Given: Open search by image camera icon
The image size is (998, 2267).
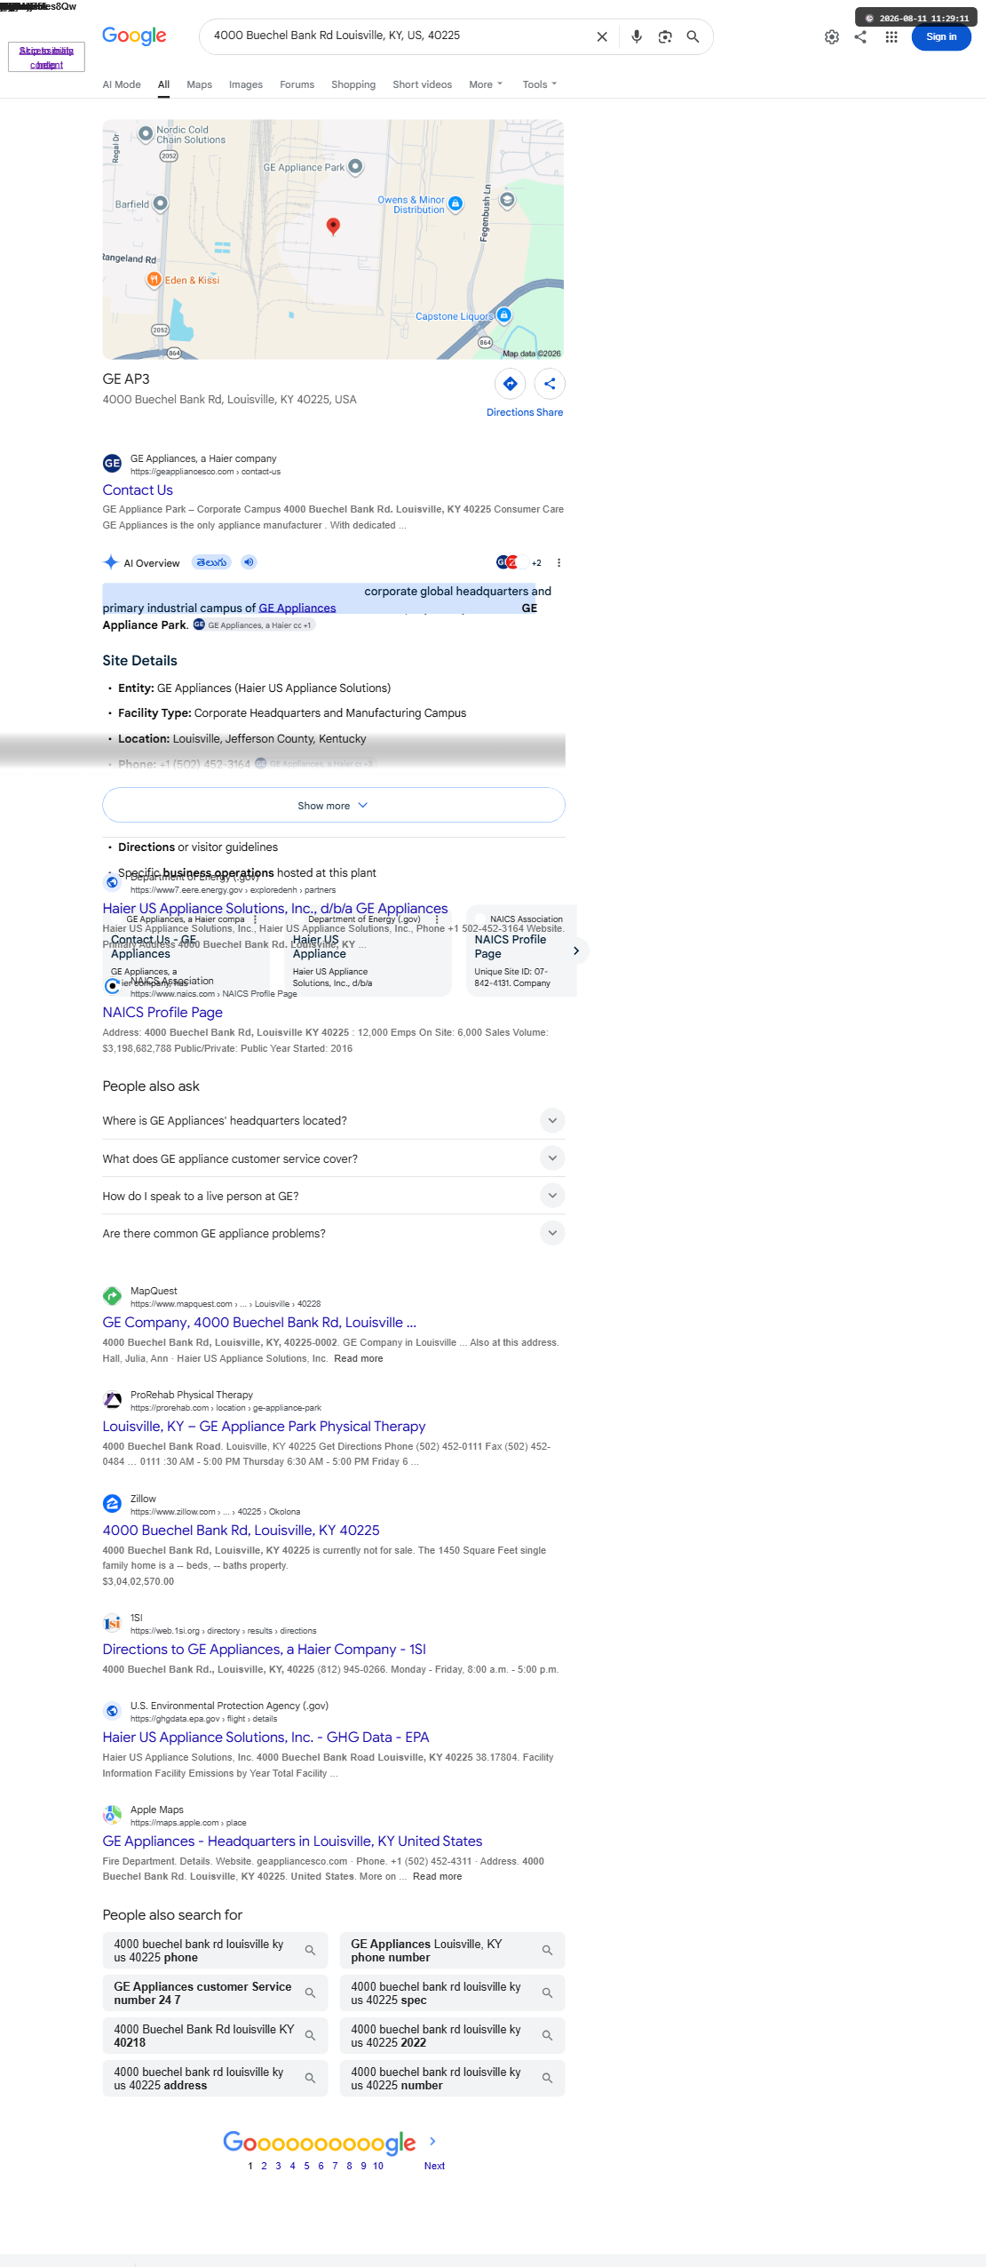Looking at the screenshot, I should pyautogui.click(x=665, y=36).
